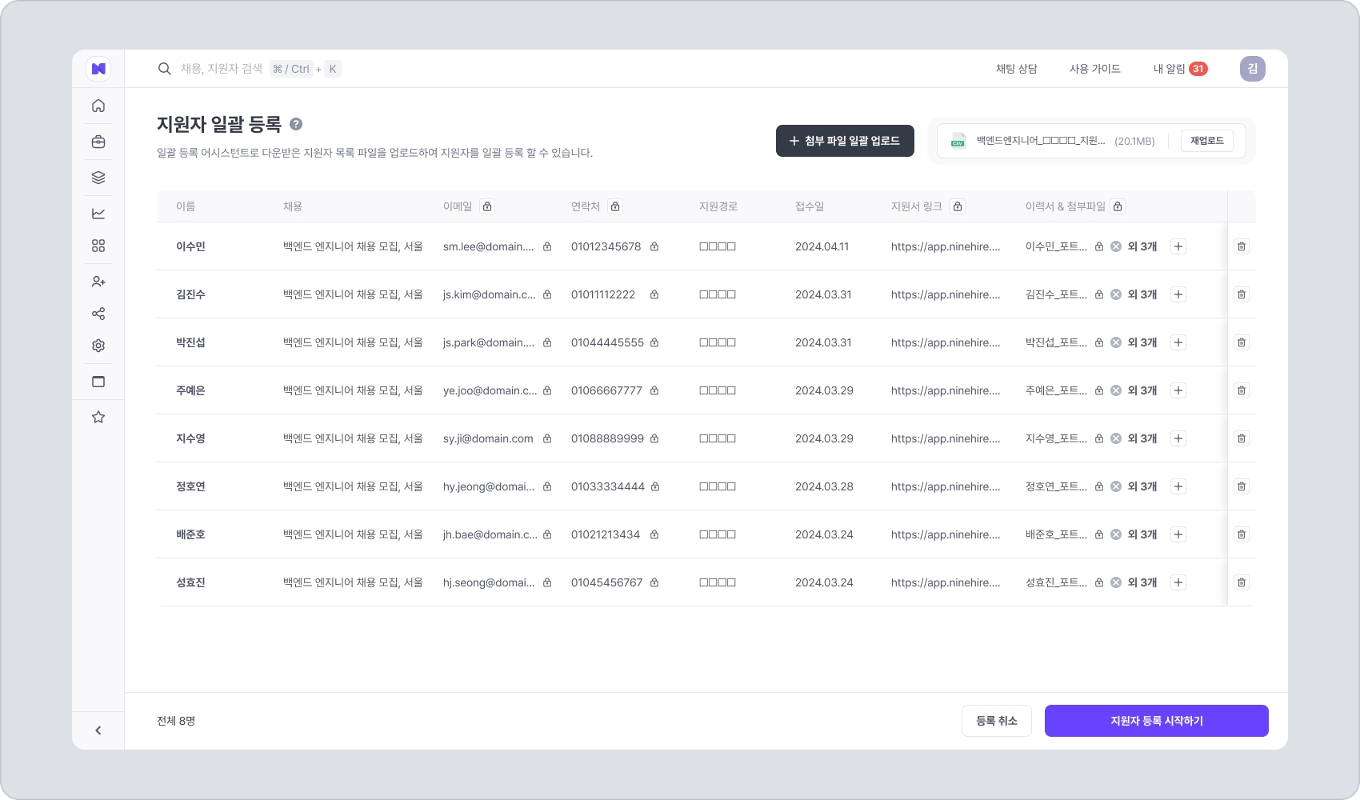Image resolution: width=1360 pixels, height=800 pixels.
Task: Click the uploaded 백엔드엔지니어 CSV file name
Action: (x=1041, y=141)
